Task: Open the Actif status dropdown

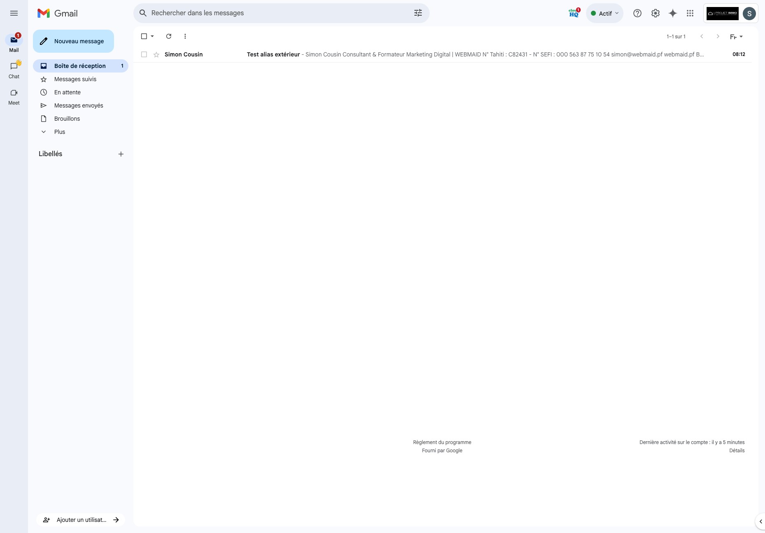Action: click(604, 13)
